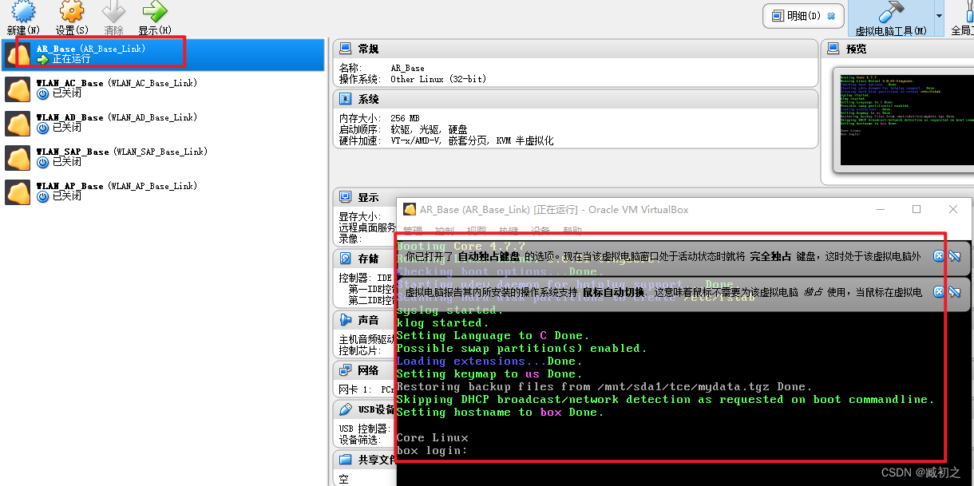Click WLAN_AC_Base VM icon in list
Screen dimensions: 974x486
pos(18,89)
